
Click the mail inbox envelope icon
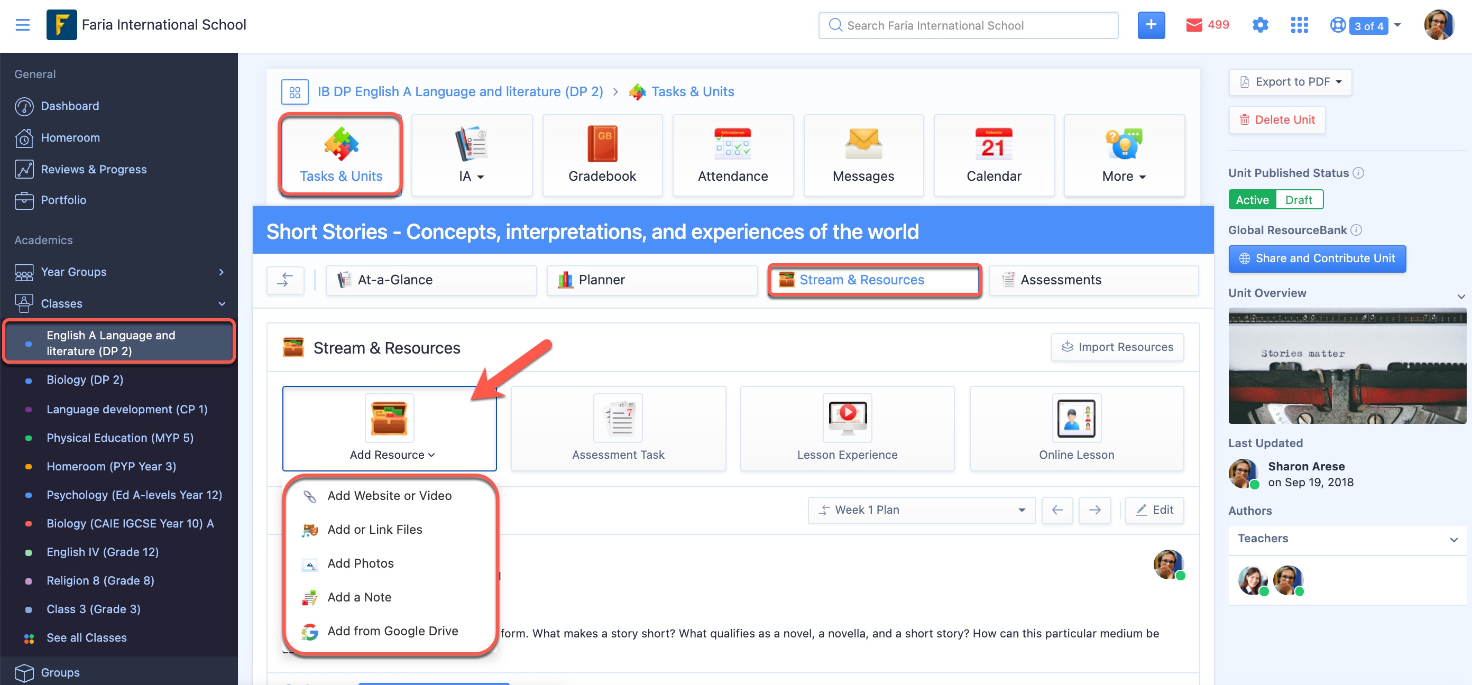tap(1194, 25)
